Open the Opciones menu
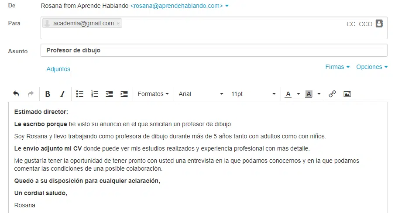 [x=372, y=67]
